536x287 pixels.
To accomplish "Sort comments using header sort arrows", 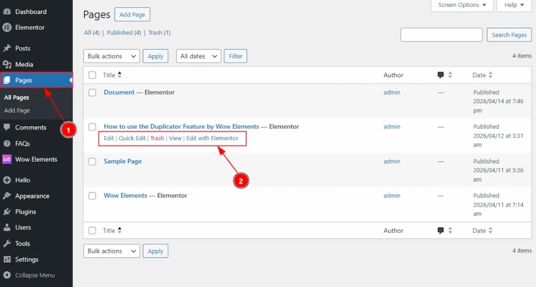I will pos(450,75).
